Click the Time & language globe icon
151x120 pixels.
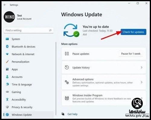[7, 84]
